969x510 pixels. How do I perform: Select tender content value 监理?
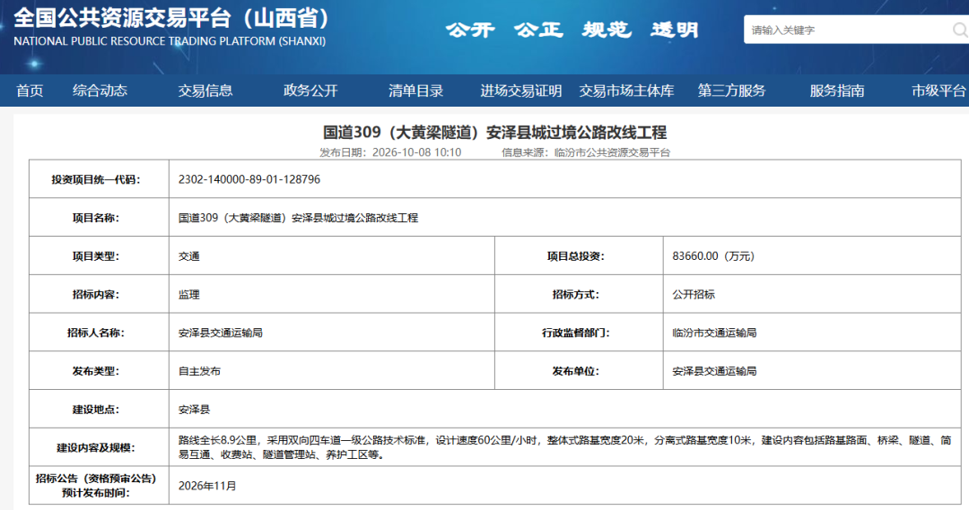coord(189,295)
